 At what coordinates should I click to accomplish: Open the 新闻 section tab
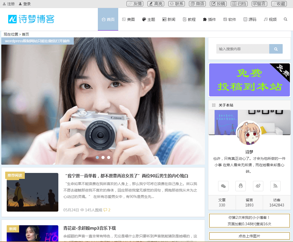click(x=169, y=19)
